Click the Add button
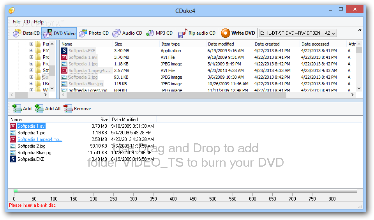374x220 pixels. tap(22, 109)
